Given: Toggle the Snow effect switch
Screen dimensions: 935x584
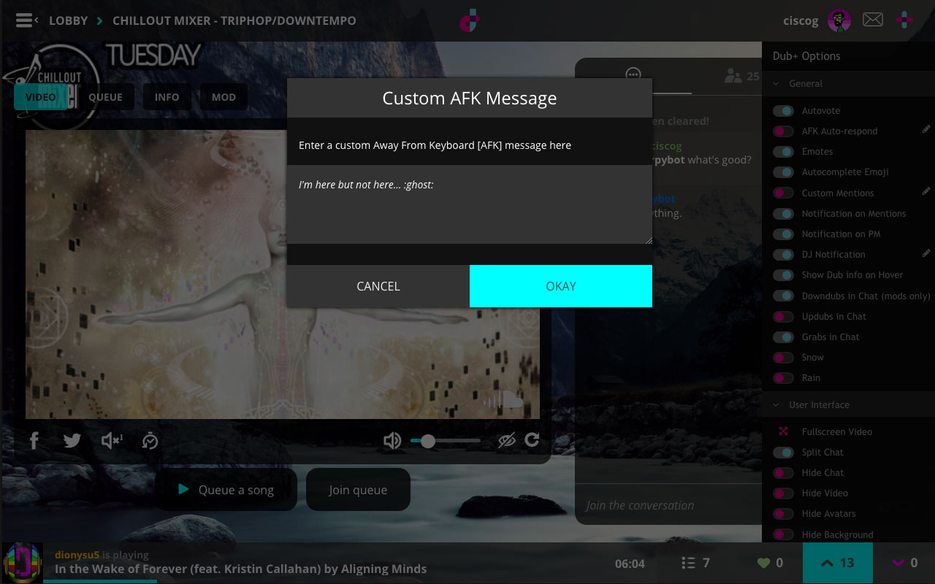Looking at the screenshot, I should [784, 358].
